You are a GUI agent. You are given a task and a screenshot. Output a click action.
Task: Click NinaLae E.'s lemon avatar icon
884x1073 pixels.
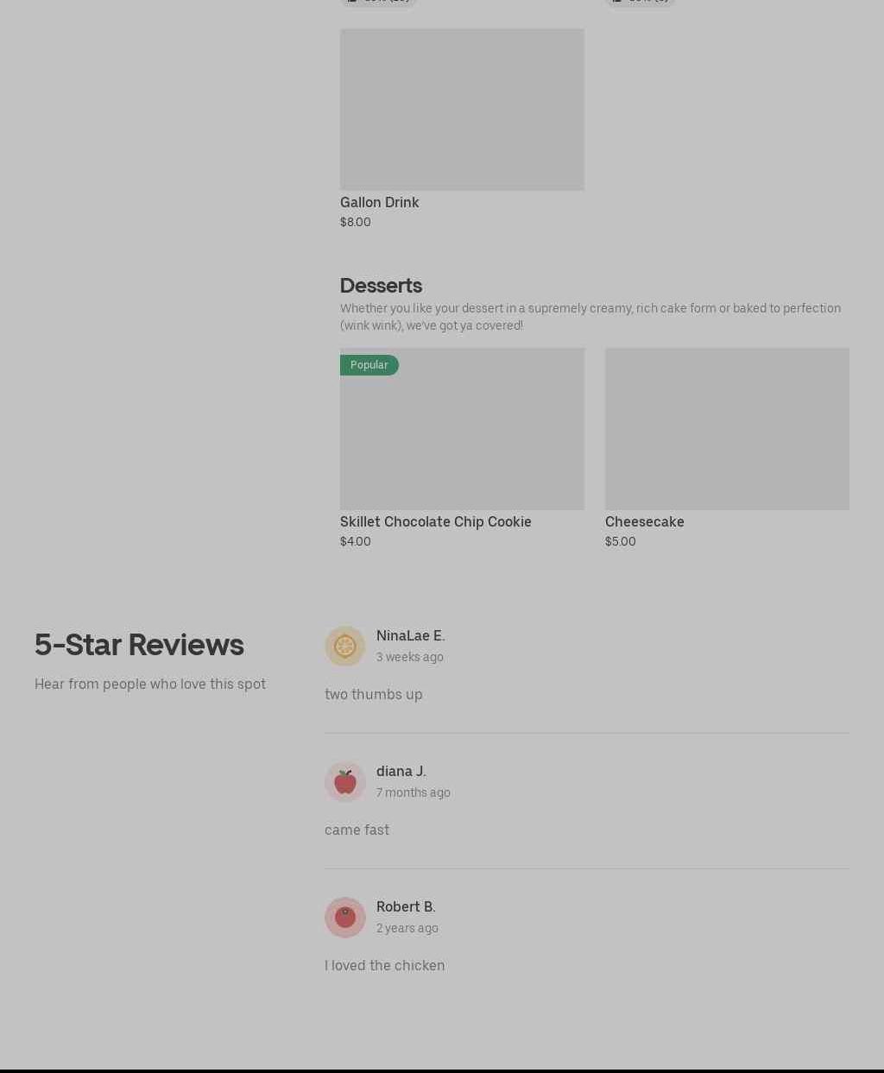point(344,646)
